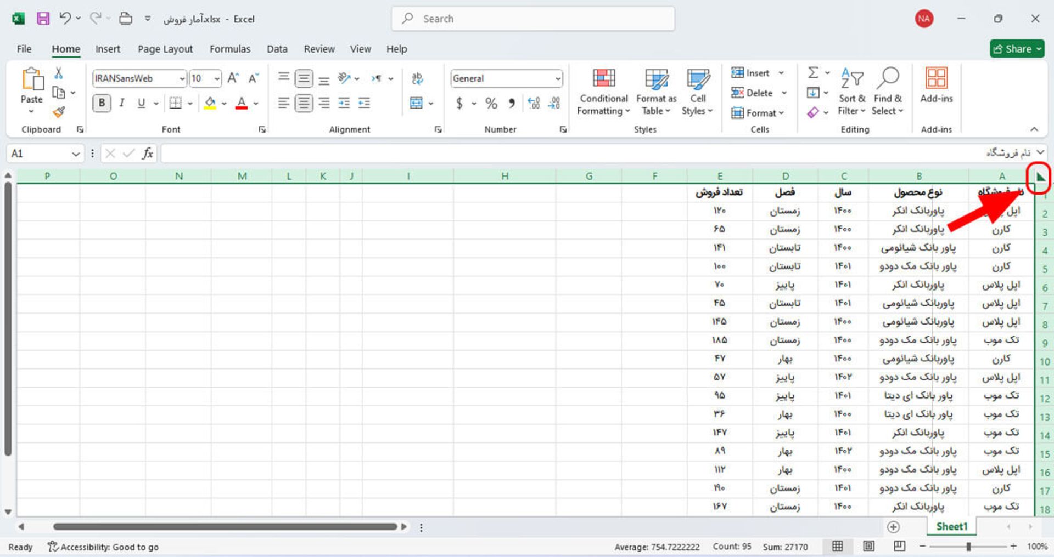1054x557 pixels.
Task: Open the Formulas ribbon tab
Action: click(229, 49)
